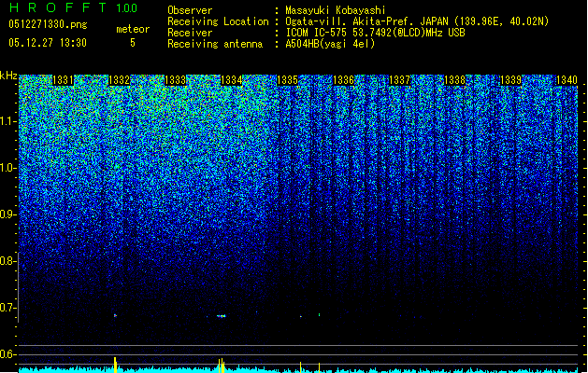The height and width of the screenshot is (373, 588).
Task: Click the date stamp 05.12.27 13:30
Action: tap(48, 43)
